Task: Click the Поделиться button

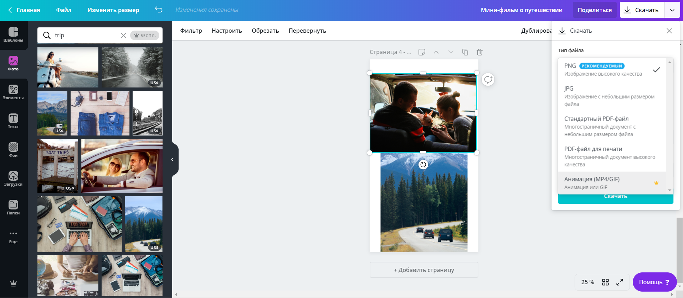Action: point(594,10)
